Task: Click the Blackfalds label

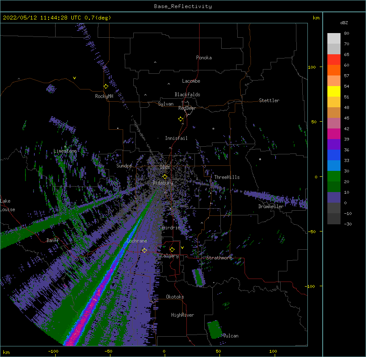Action: (x=187, y=95)
